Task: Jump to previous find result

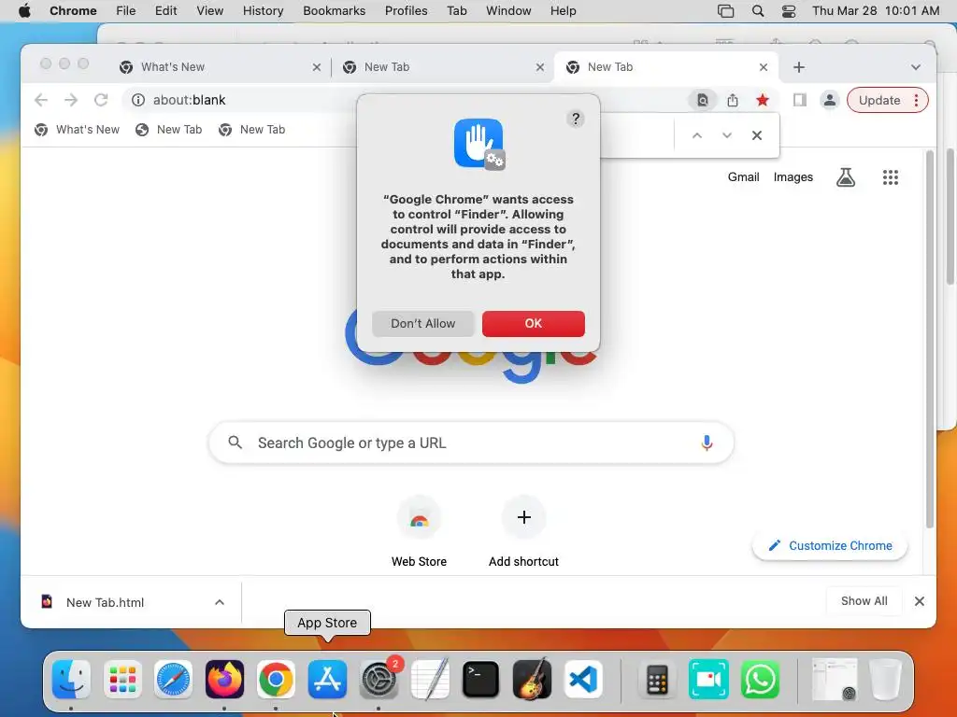Action: 696,135
